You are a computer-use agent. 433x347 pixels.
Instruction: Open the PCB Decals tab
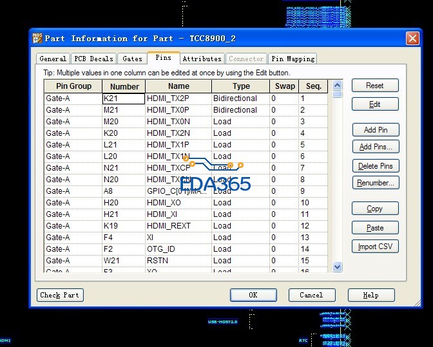click(x=93, y=59)
